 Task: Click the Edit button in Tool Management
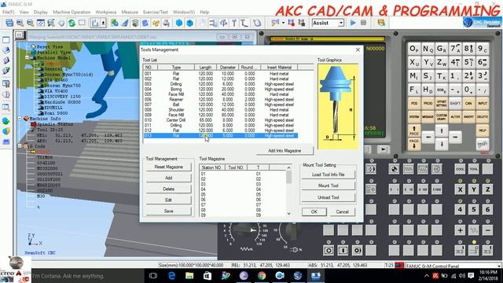click(x=168, y=200)
